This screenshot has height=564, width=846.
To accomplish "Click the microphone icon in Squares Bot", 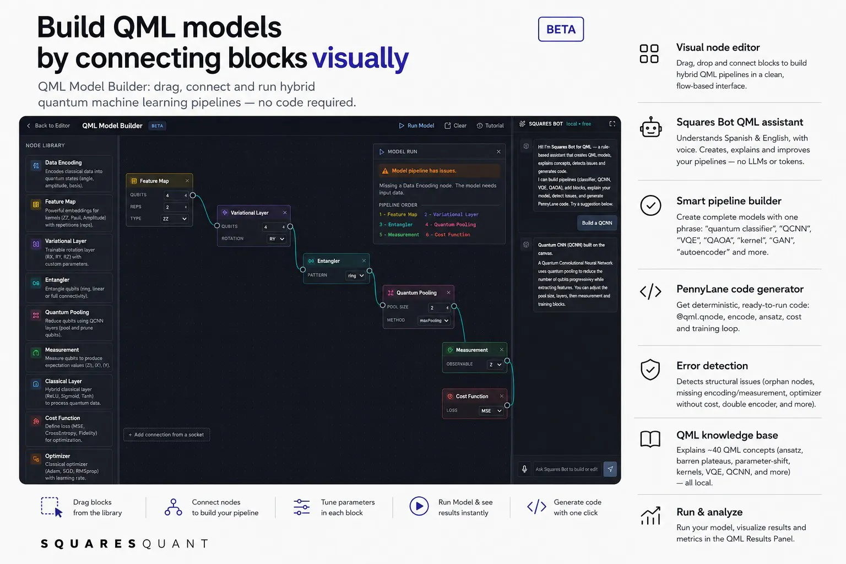I will 524,469.
